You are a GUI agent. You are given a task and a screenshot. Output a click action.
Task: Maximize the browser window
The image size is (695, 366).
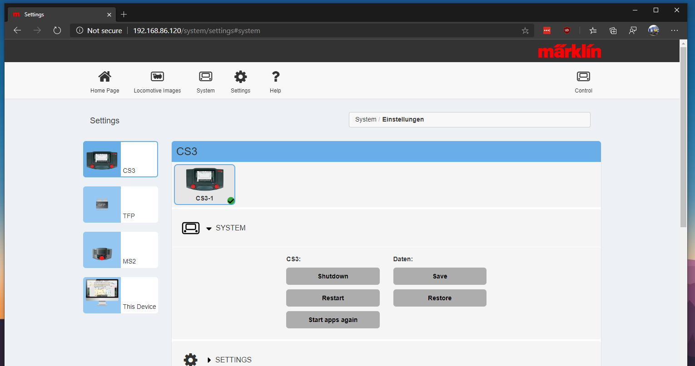tap(656, 10)
